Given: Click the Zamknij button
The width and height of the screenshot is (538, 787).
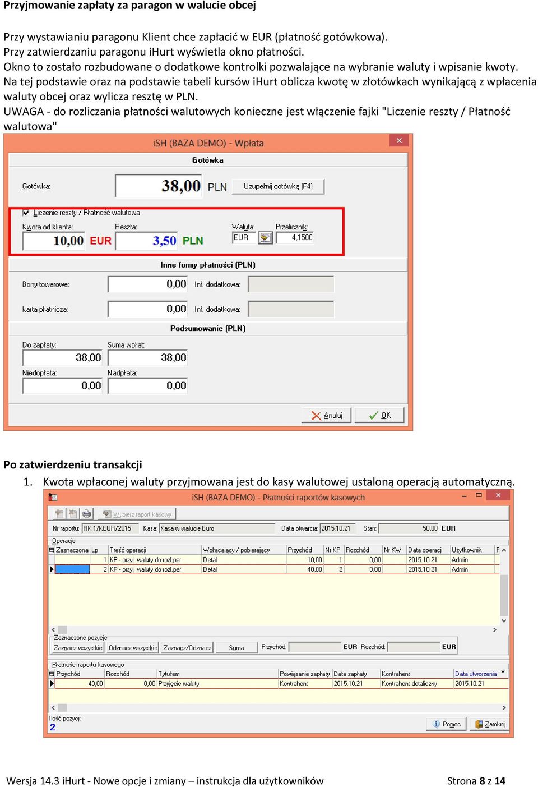Looking at the screenshot, I should 490,724.
